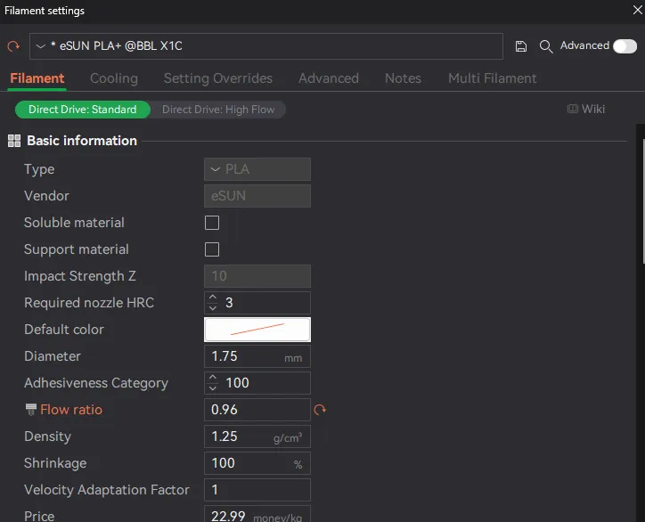Click the Vendor eSUN field
This screenshot has height=522, width=645.
click(257, 196)
